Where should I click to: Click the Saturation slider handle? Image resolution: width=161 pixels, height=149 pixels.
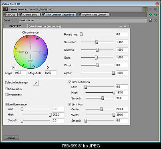(x=97, y=42)
